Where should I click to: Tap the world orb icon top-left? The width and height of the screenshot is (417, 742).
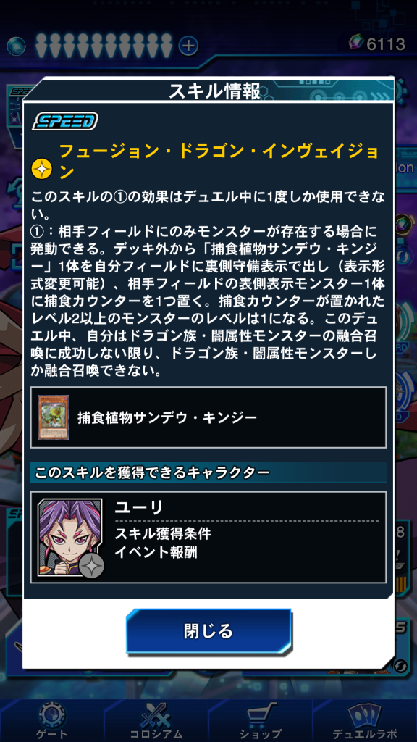click(x=16, y=46)
